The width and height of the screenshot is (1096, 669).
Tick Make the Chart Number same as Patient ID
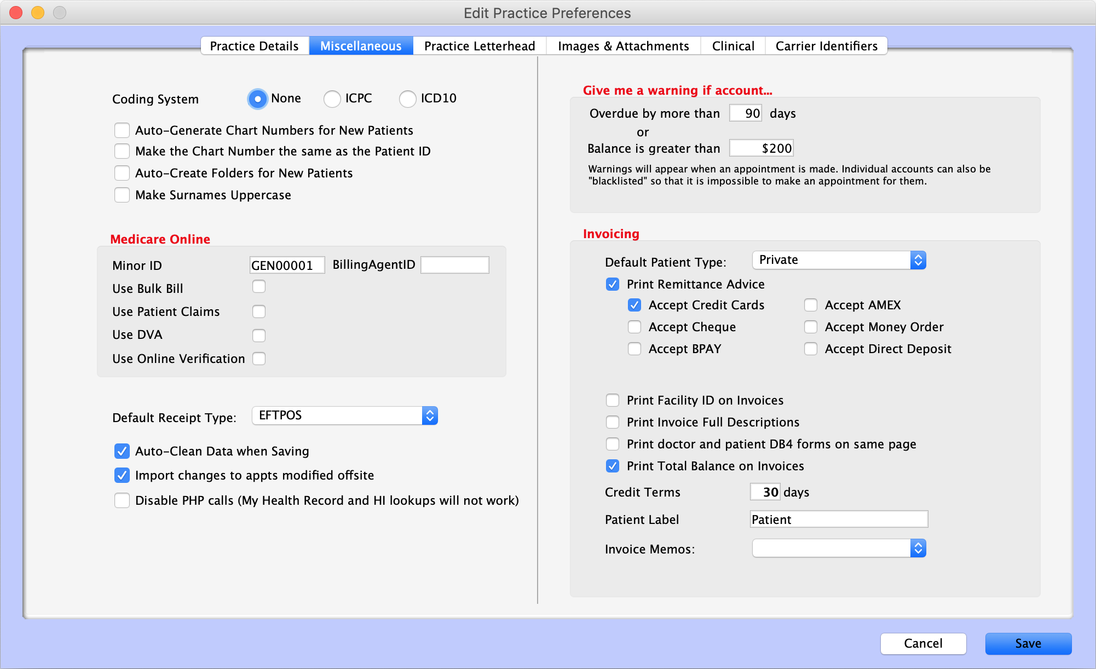pos(122,151)
